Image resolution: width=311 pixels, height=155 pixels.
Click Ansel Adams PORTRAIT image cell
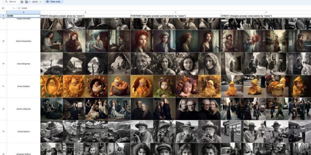pos(176,131)
